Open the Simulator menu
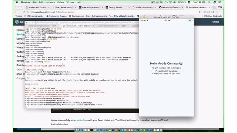The width and height of the screenshot is (237, 133). 26,2
